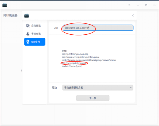
Task: Click example text lpd://sever/printer-queue
Action: [x=74, y=63]
